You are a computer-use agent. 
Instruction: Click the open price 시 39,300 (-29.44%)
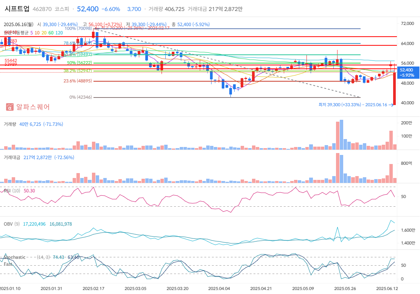tap(57, 24)
